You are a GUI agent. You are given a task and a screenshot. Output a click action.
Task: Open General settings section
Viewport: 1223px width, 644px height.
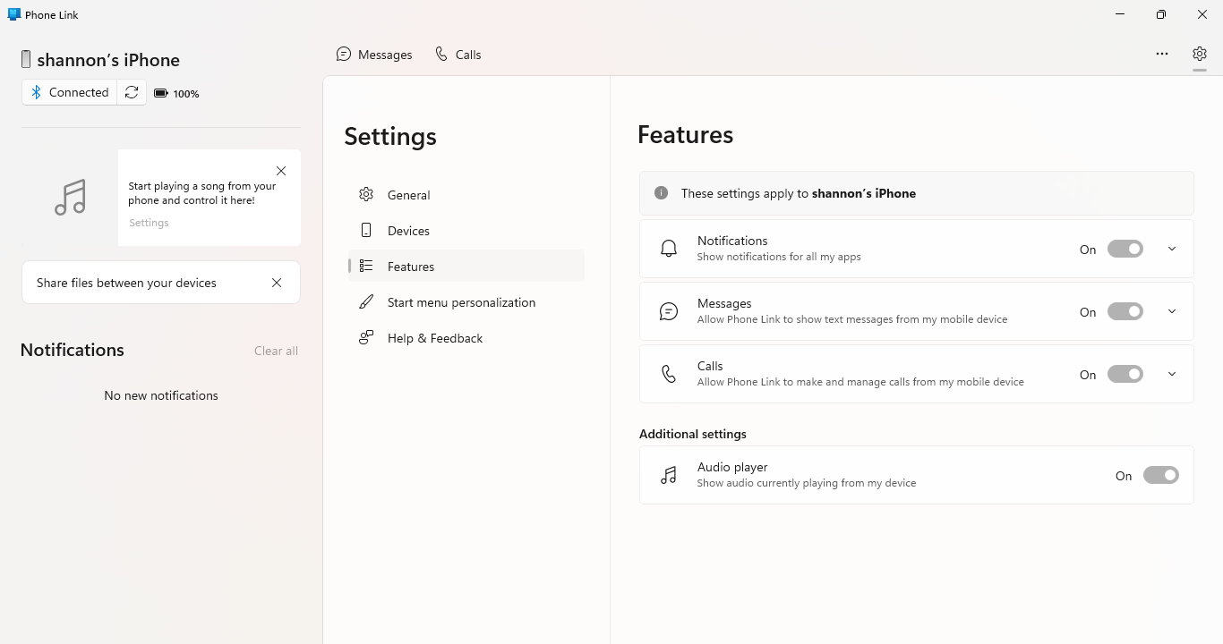pos(466,195)
